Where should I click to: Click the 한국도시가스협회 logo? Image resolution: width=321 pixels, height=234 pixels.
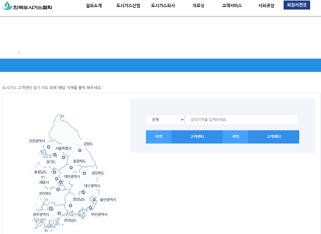click(x=27, y=6)
